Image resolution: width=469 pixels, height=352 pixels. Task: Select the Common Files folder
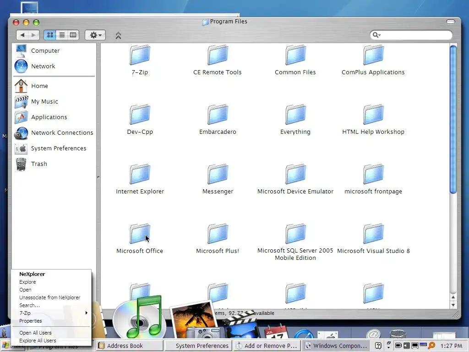pyautogui.click(x=295, y=55)
